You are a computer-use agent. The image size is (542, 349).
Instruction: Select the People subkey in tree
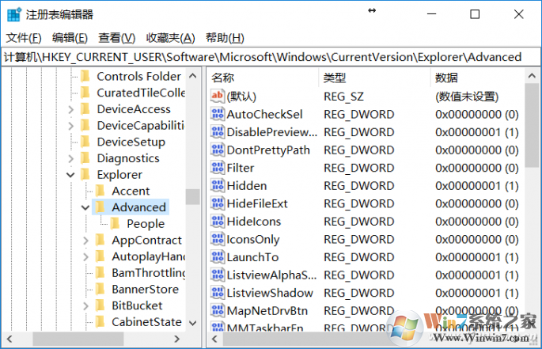[x=146, y=224]
